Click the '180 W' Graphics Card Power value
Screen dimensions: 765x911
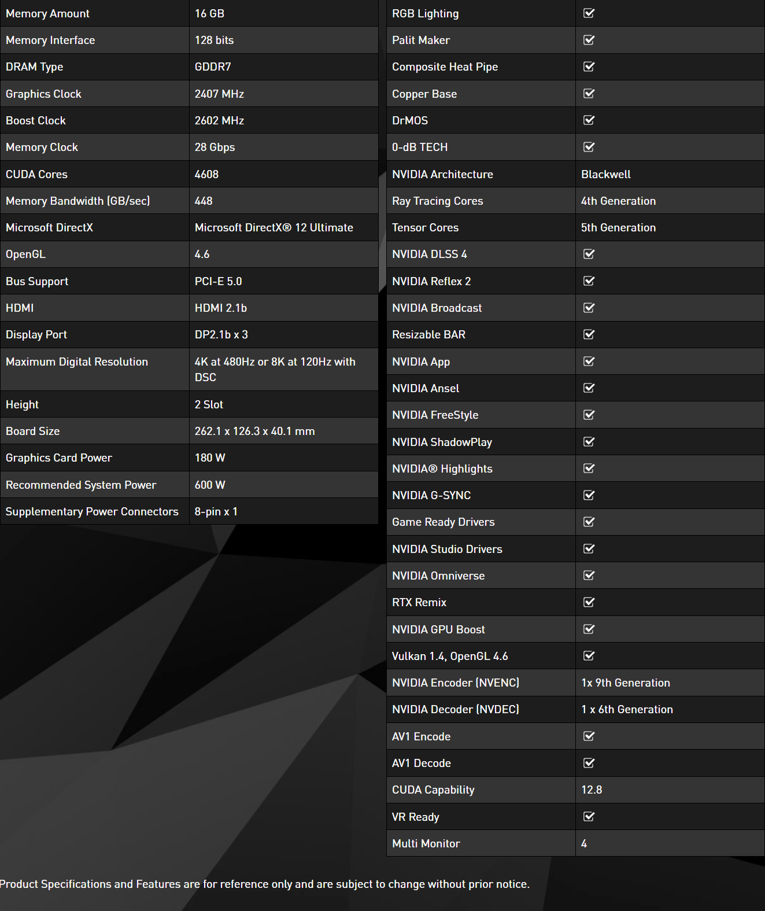(x=210, y=458)
